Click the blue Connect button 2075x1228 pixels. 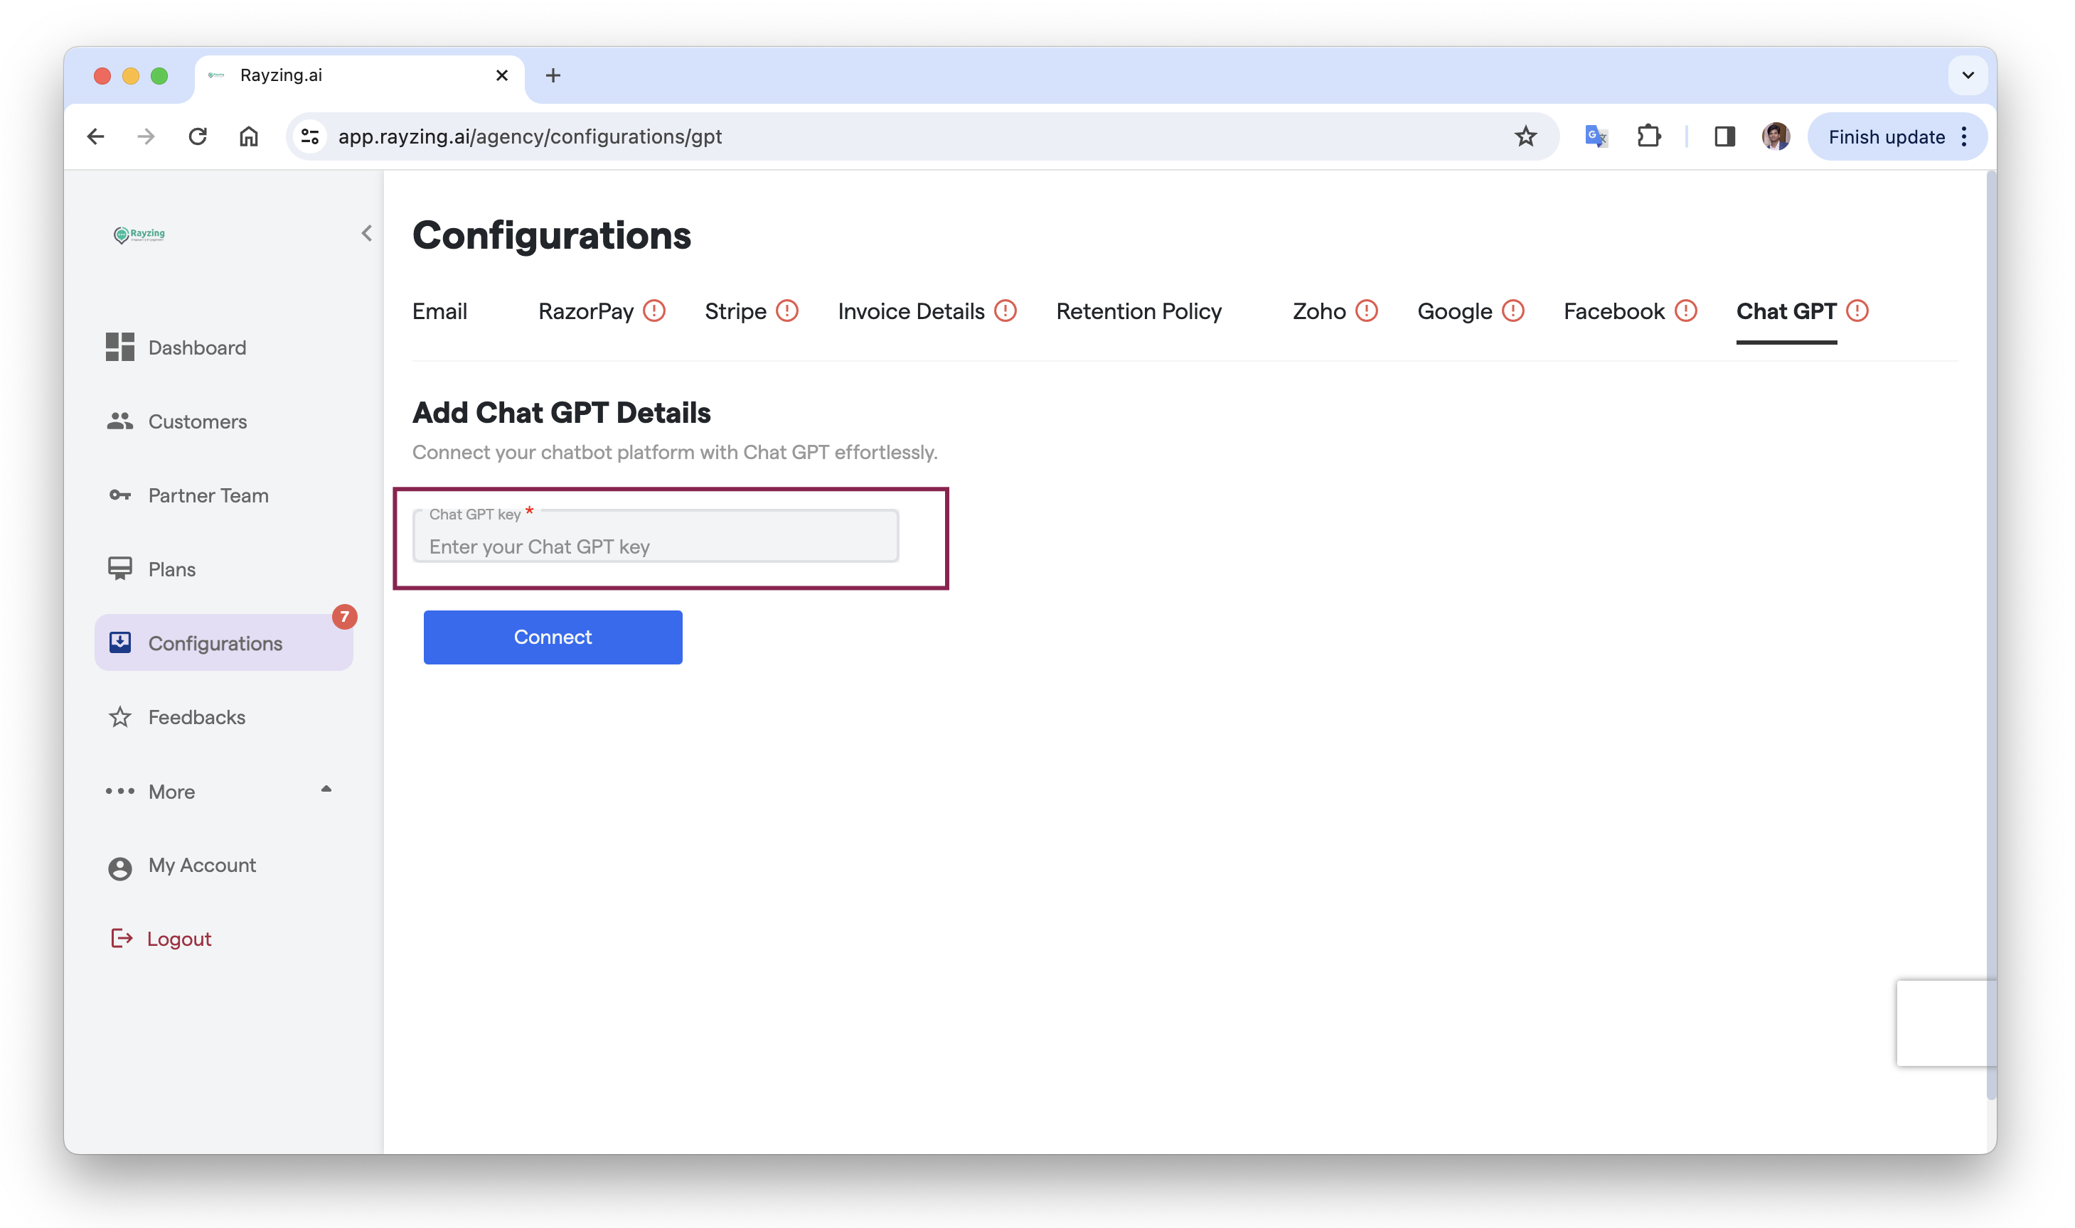pyautogui.click(x=553, y=637)
